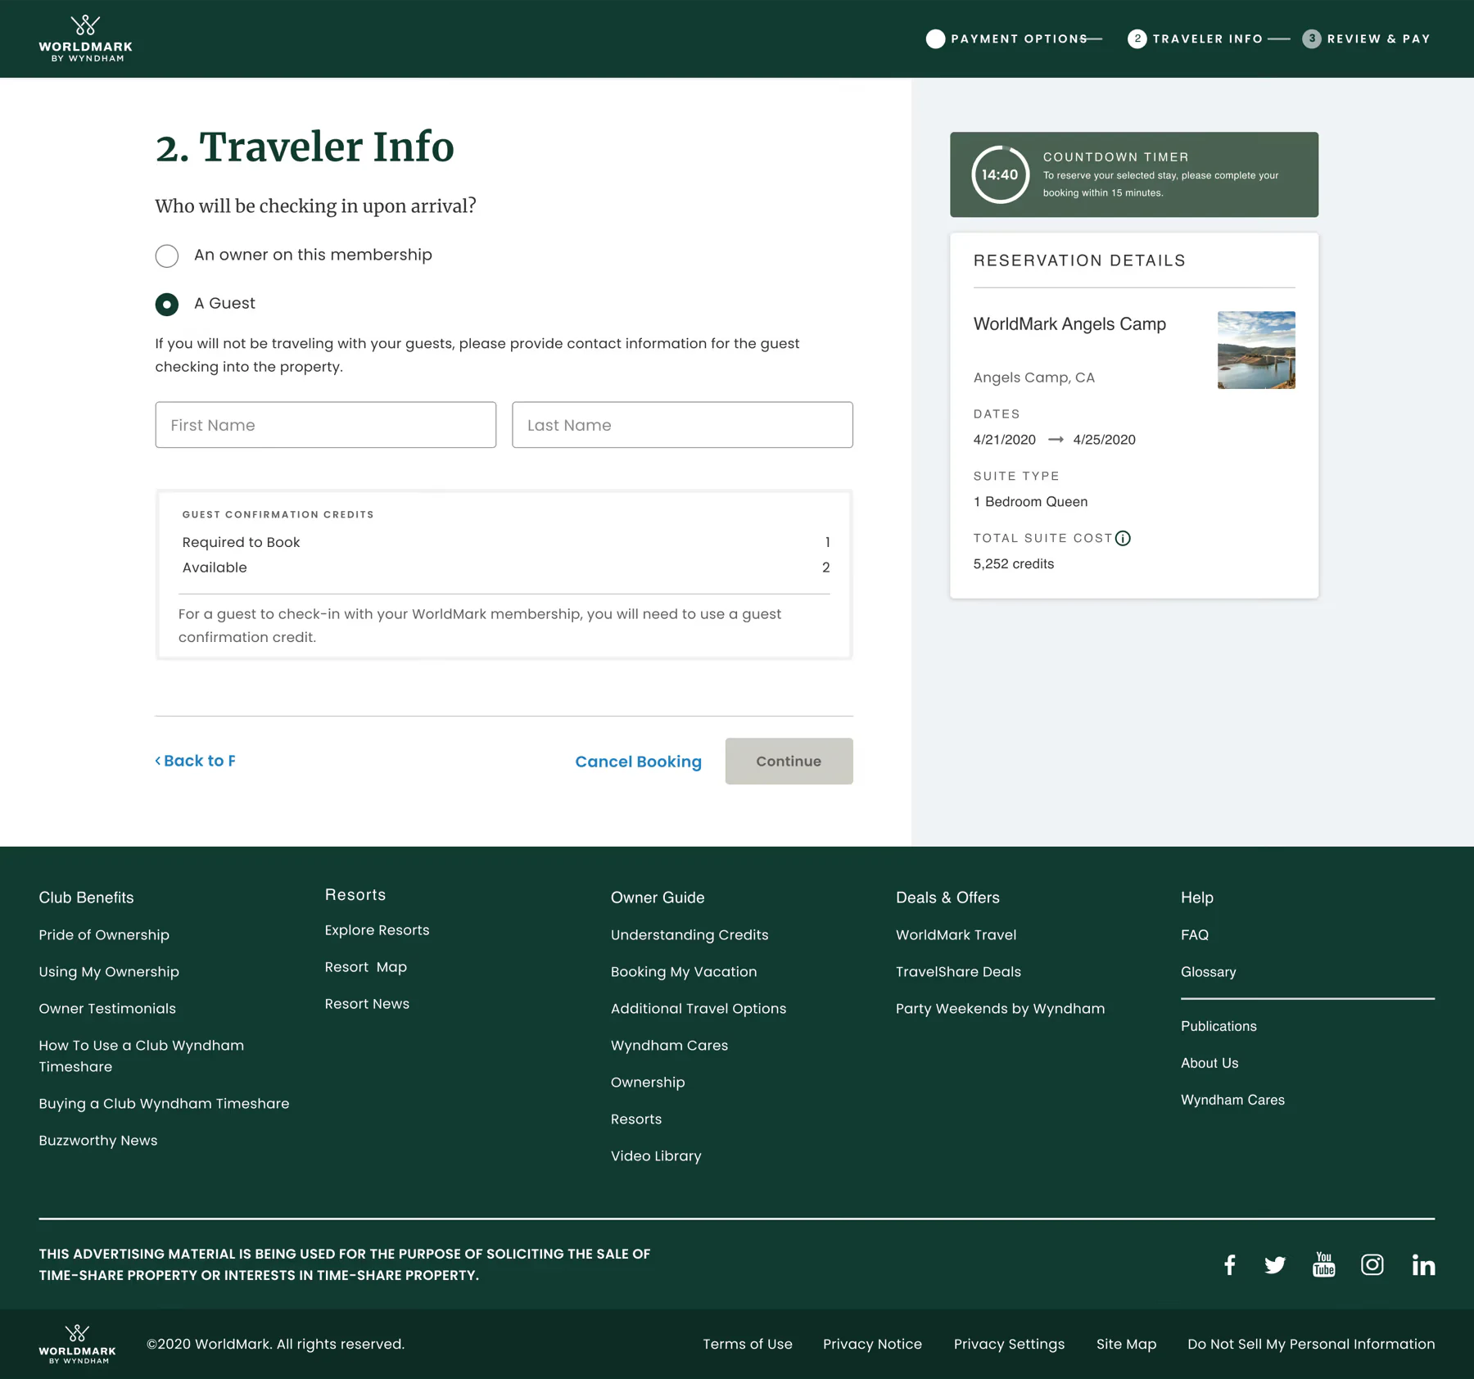Go to Review & Pay step
The width and height of the screenshot is (1474, 1379).
(1367, 38)
